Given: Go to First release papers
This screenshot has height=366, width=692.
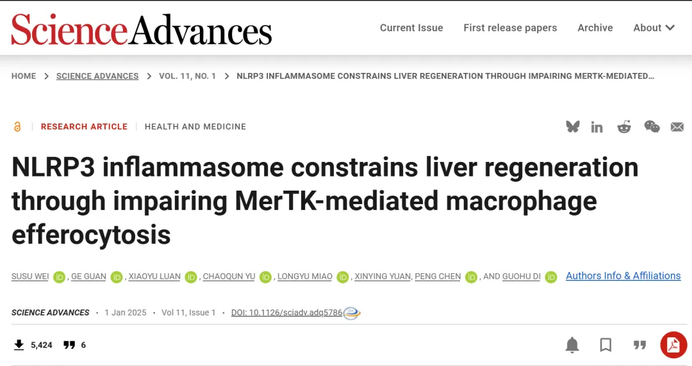Looking at the screenshot, I should [510, 28].
